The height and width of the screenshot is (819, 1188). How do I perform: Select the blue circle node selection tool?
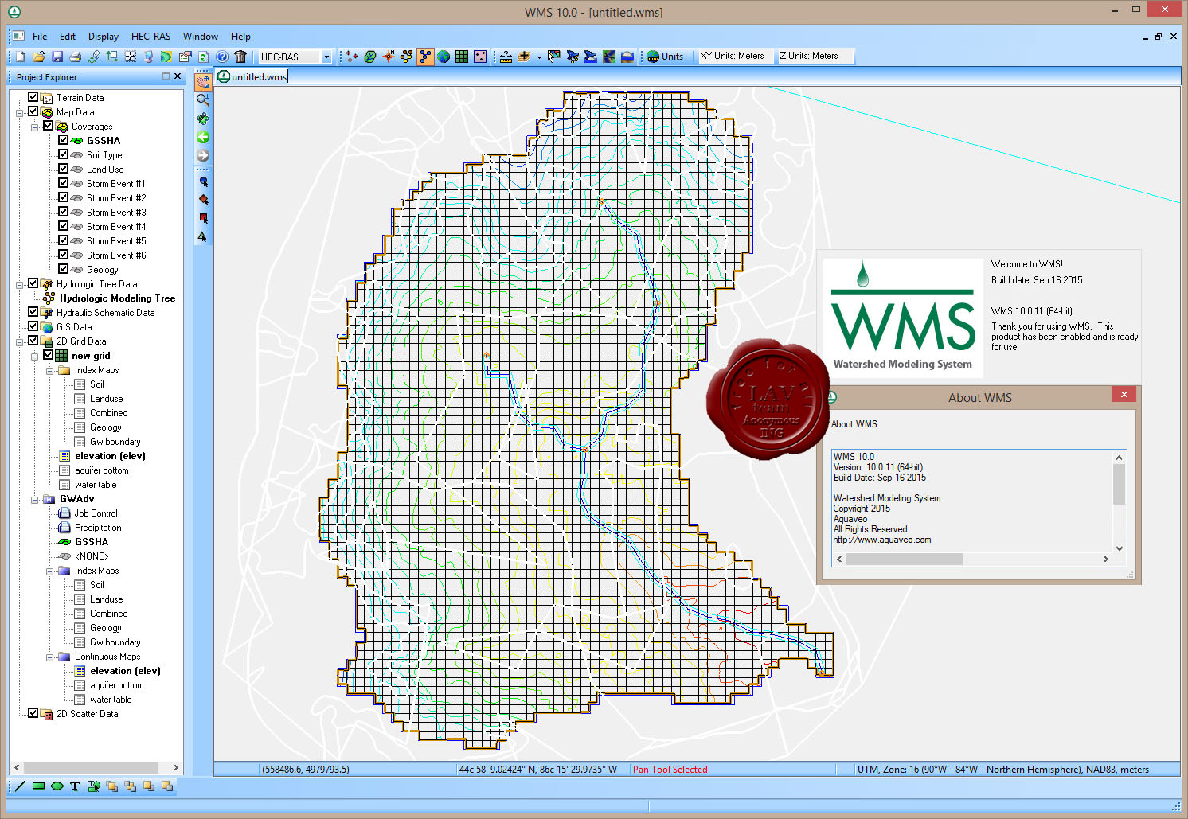coord(203,181)
